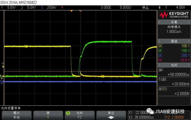This screenshot has height=120, width=191.
Task: Click the Keysight Technologies logo
Action: [174, 15]
